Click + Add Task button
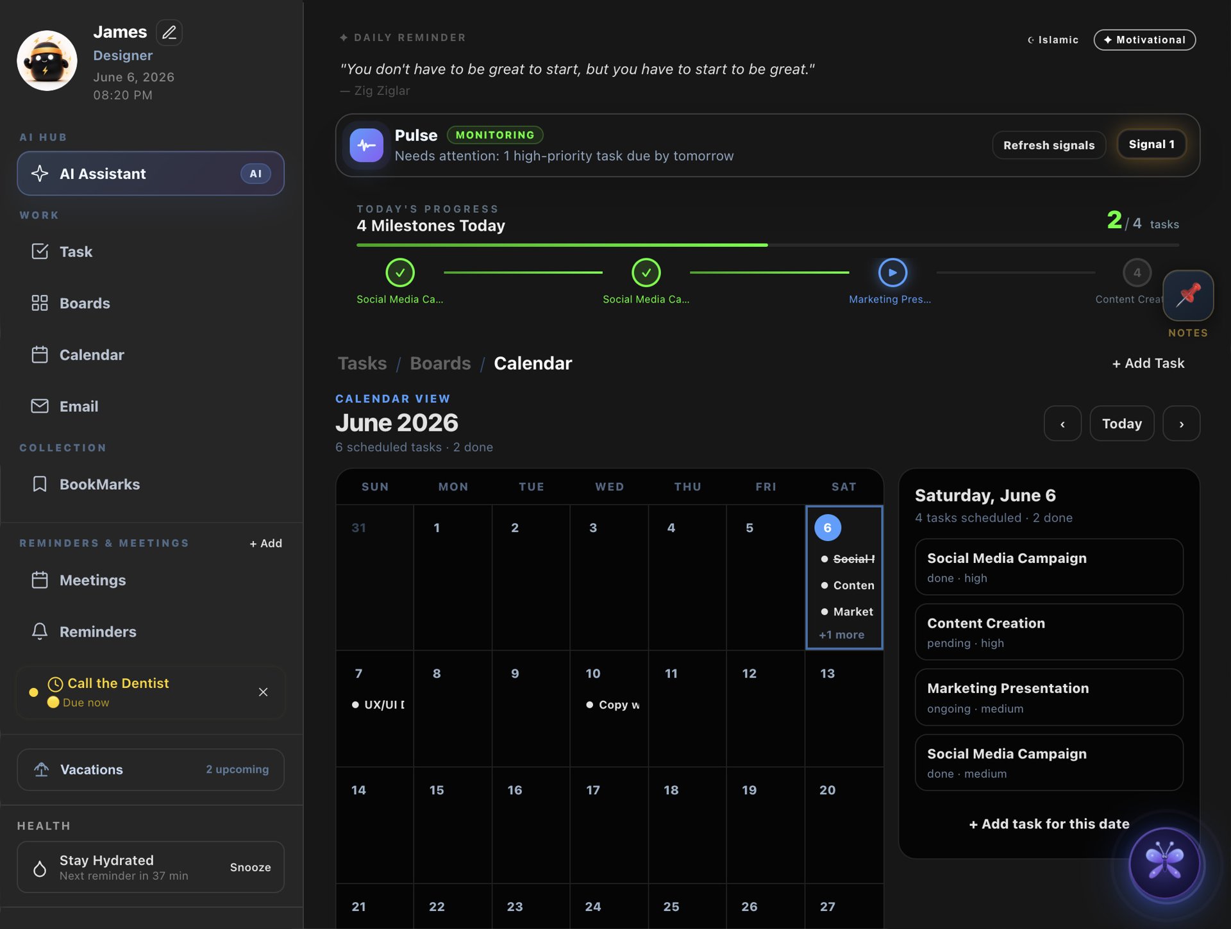The width and height of the screenshot is (1231, 929). (1148, 363)
